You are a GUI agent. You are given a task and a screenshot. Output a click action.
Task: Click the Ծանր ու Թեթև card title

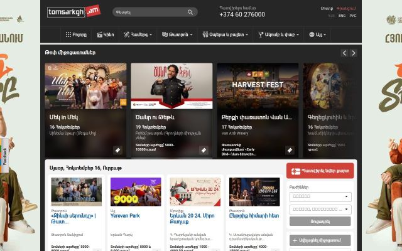point(155,117)
